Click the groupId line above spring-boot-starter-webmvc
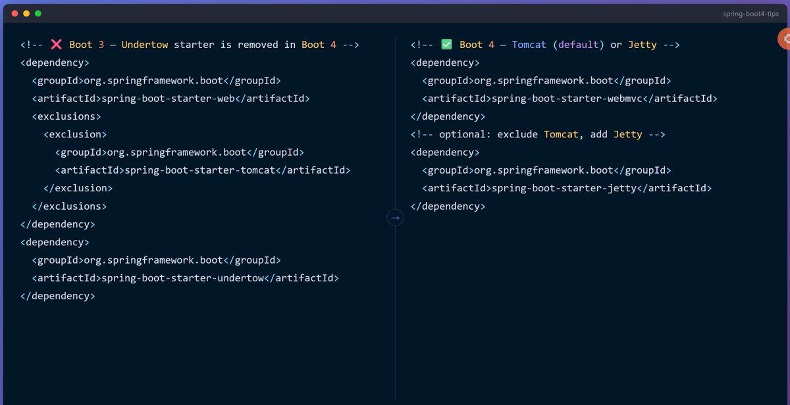The height and width of the screenshot is (405, 790). click(x=546, y=81)
